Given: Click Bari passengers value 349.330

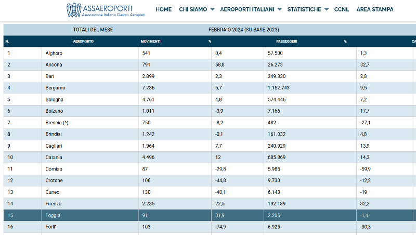Looking at the screenshot, I should pos(277,76).
